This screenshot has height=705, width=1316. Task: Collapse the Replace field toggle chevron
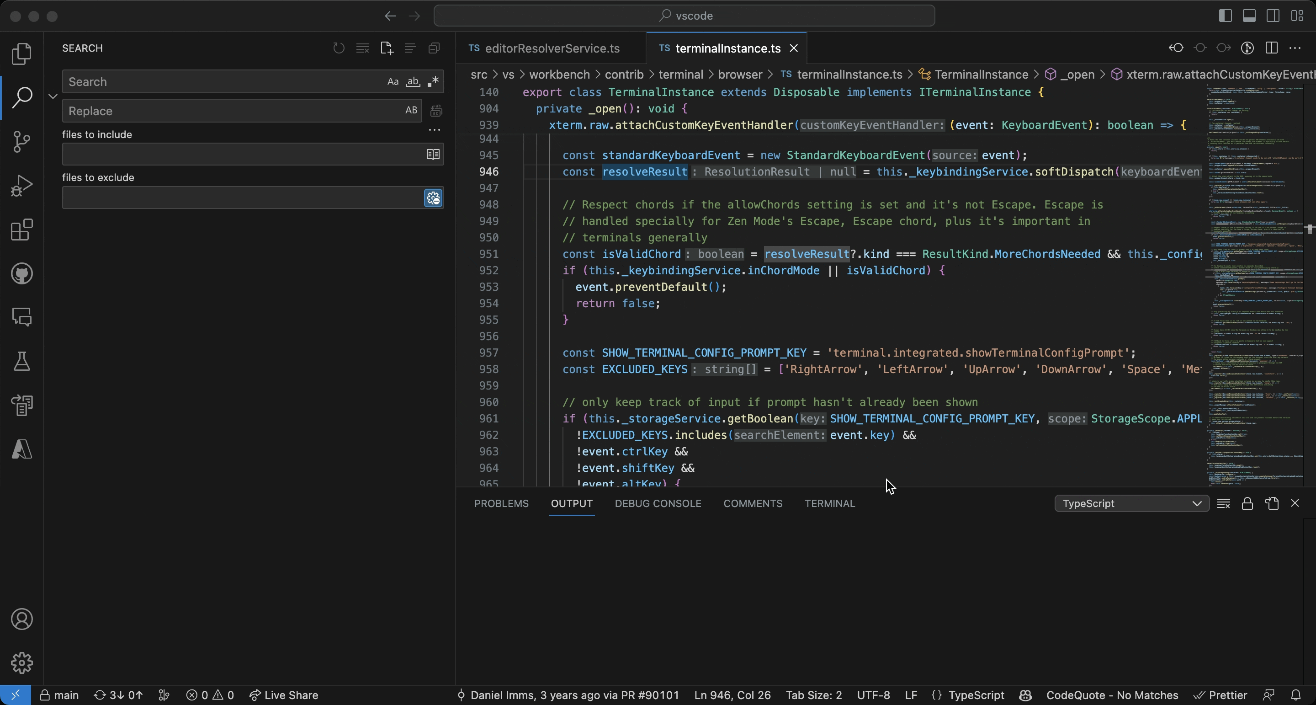click(53, 96)
